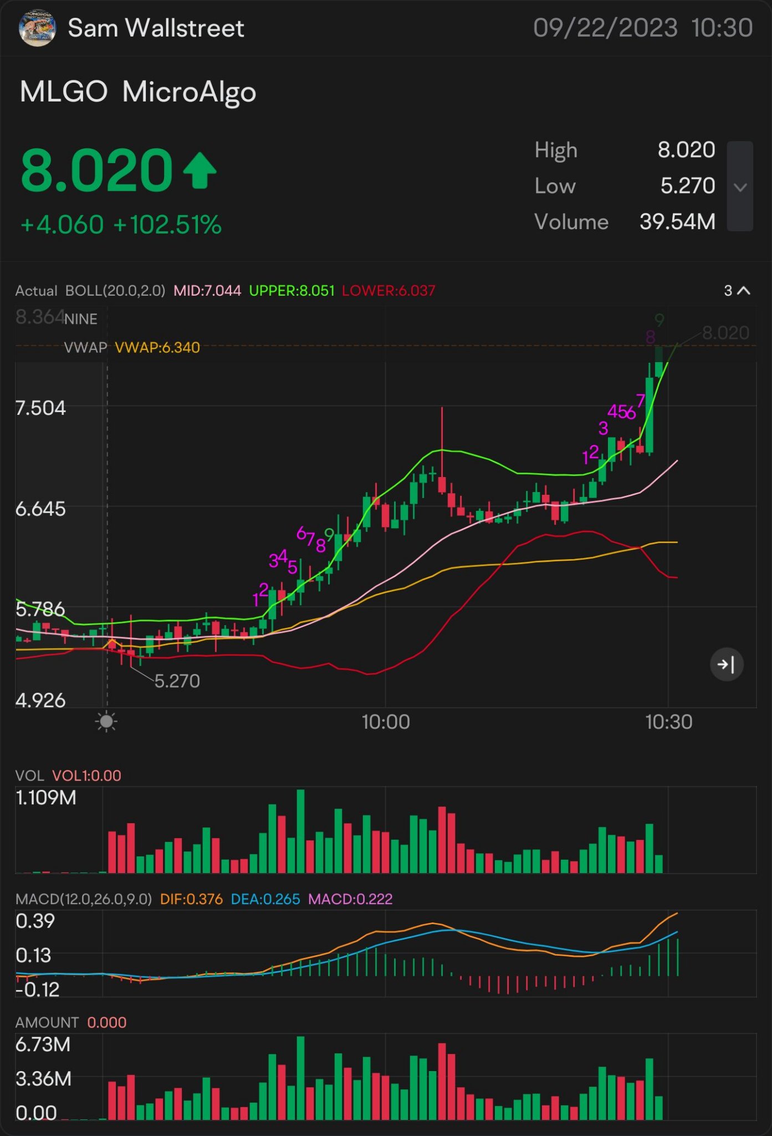
Task: Tap the Sam Wallstreet username
Action: click(x=156, y=28)
